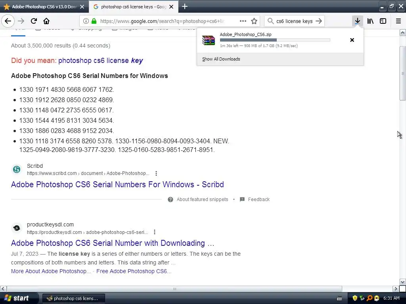The height and width of the screenshot is (304, 406).
Task: Click serial 1330 1886 0283 4688 9152 2034
Action: pyautogui.click(x=67, y=131)
